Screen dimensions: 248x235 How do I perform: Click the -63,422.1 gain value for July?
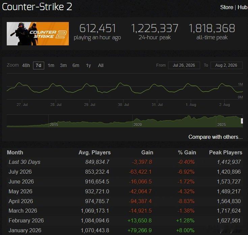point(140,172)
